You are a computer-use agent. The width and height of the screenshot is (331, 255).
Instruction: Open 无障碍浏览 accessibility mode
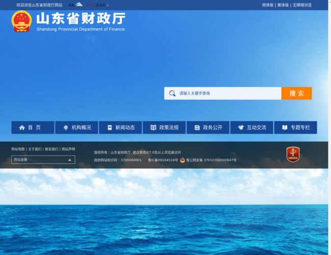click(x=302, y=5)
